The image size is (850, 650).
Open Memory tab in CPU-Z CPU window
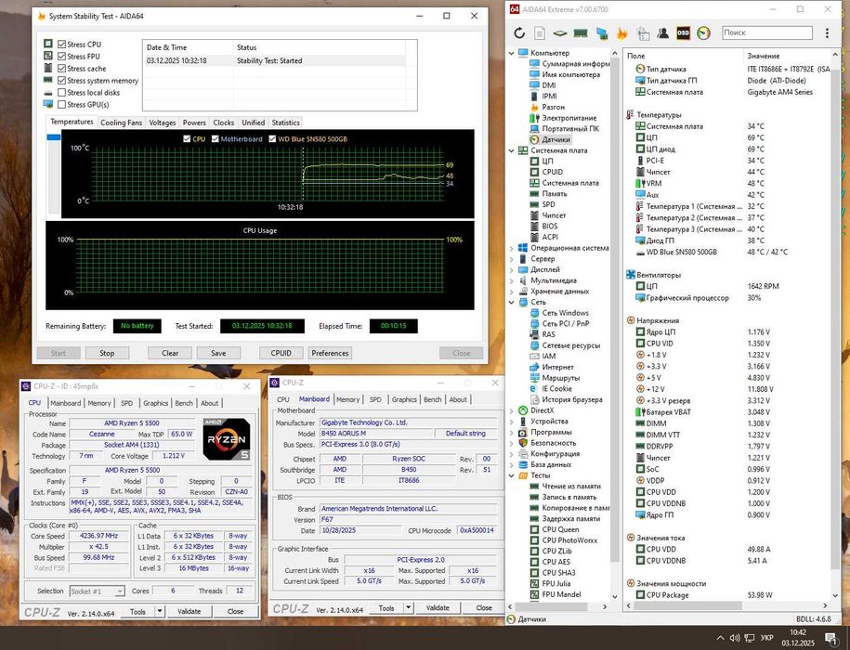(99, 403)
